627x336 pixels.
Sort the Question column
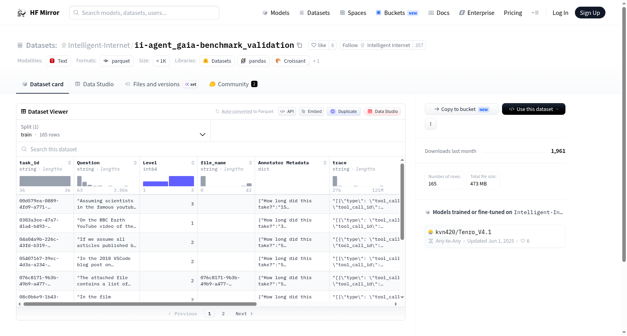click(135, 163)
